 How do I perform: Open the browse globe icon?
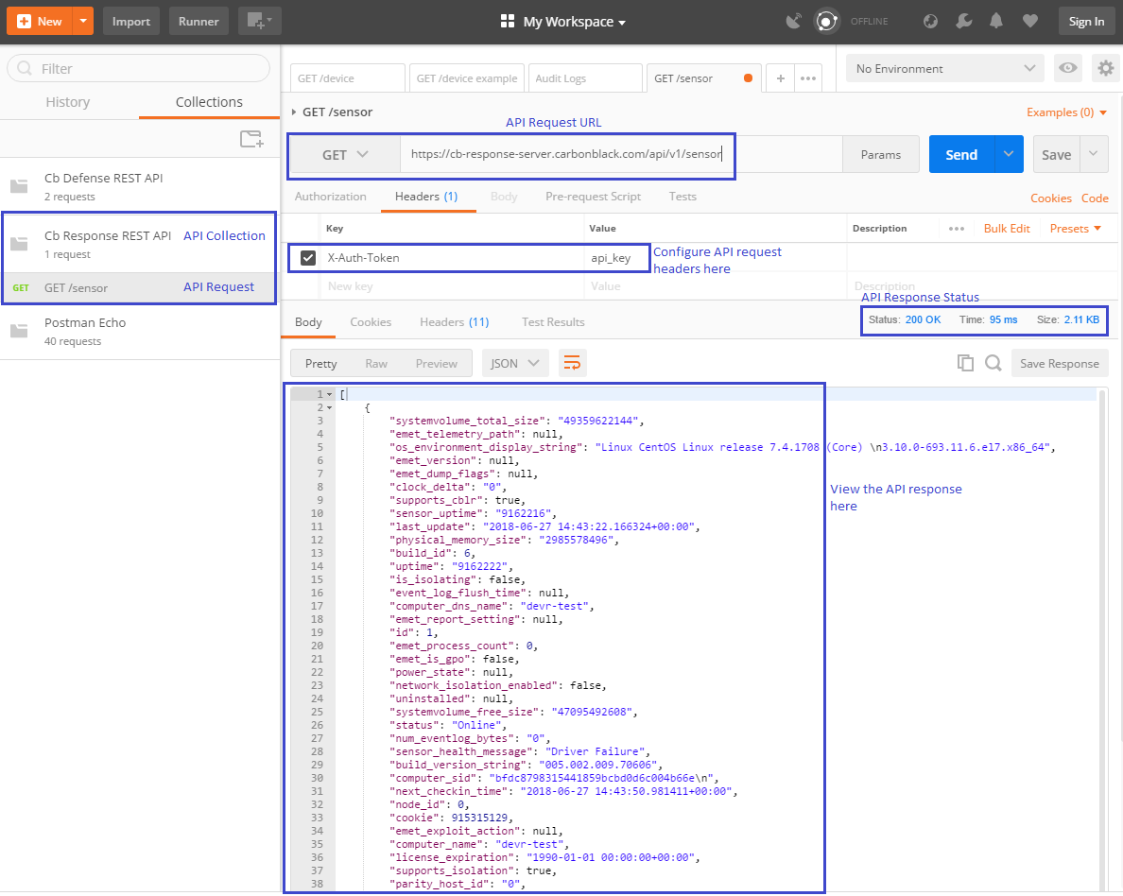930,21
